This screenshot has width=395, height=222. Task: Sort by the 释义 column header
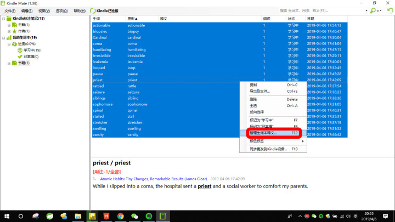click(x=210, y=19)
